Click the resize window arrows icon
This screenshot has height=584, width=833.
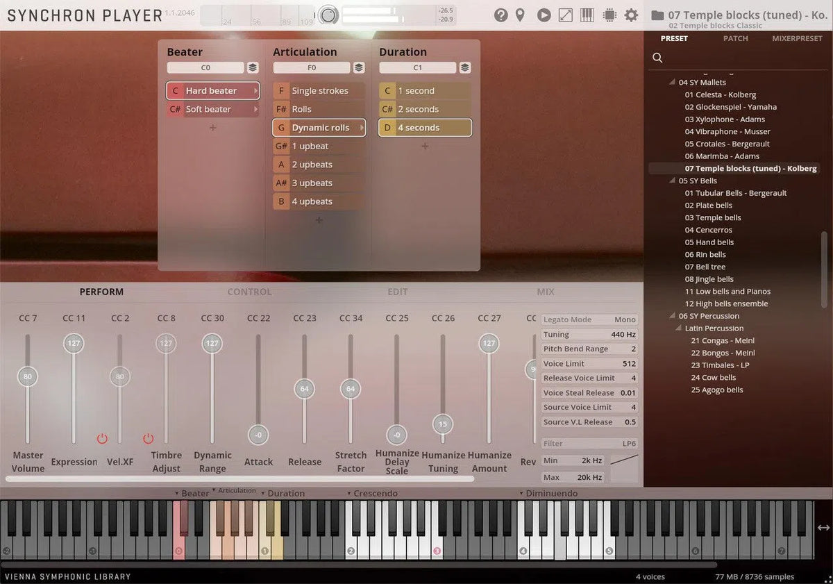point(566,15)
